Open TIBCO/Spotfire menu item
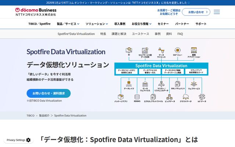Viewport: 235px width, 147px height. pos(39,24)
